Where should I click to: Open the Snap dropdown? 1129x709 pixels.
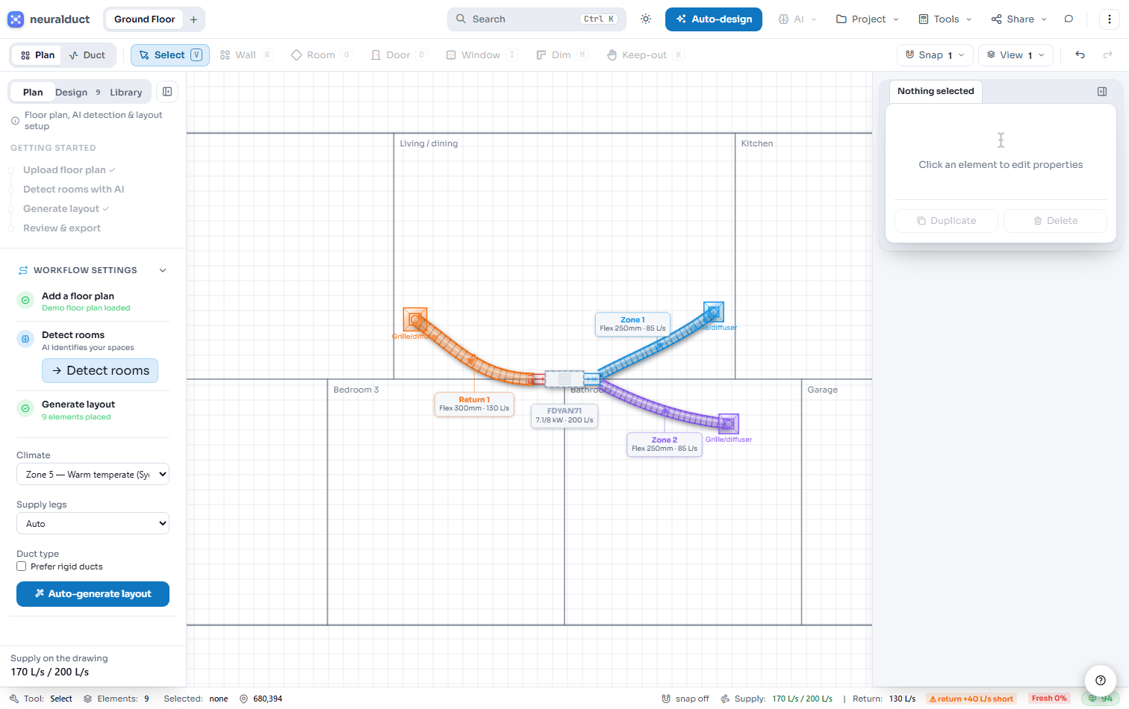click(935, 55)
